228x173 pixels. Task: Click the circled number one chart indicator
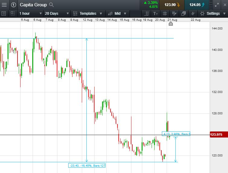[x=14, y=5]
